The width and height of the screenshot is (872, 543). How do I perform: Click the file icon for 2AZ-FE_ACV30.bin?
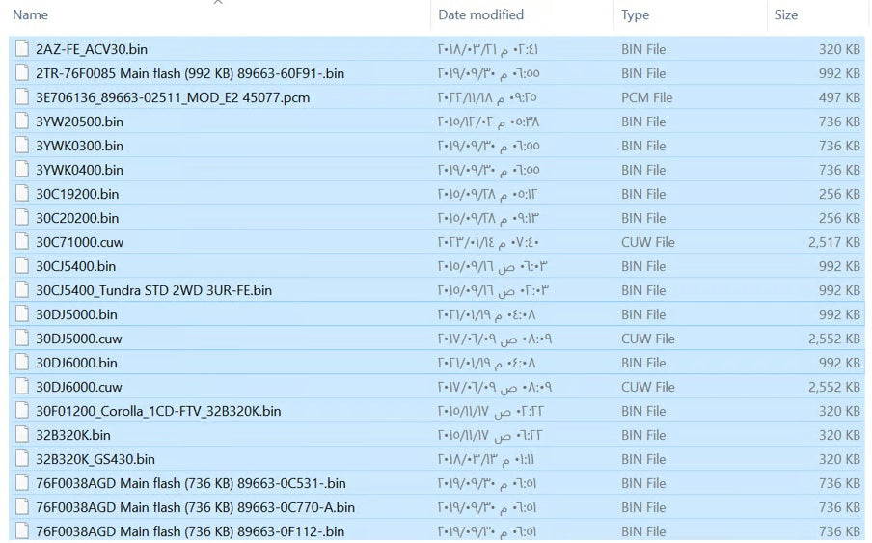pos(22,49)
